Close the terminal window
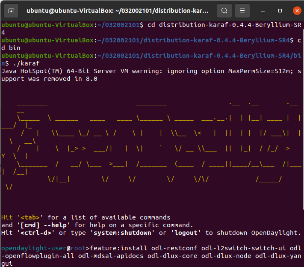The image size is (304, 267). pos(297,11)
